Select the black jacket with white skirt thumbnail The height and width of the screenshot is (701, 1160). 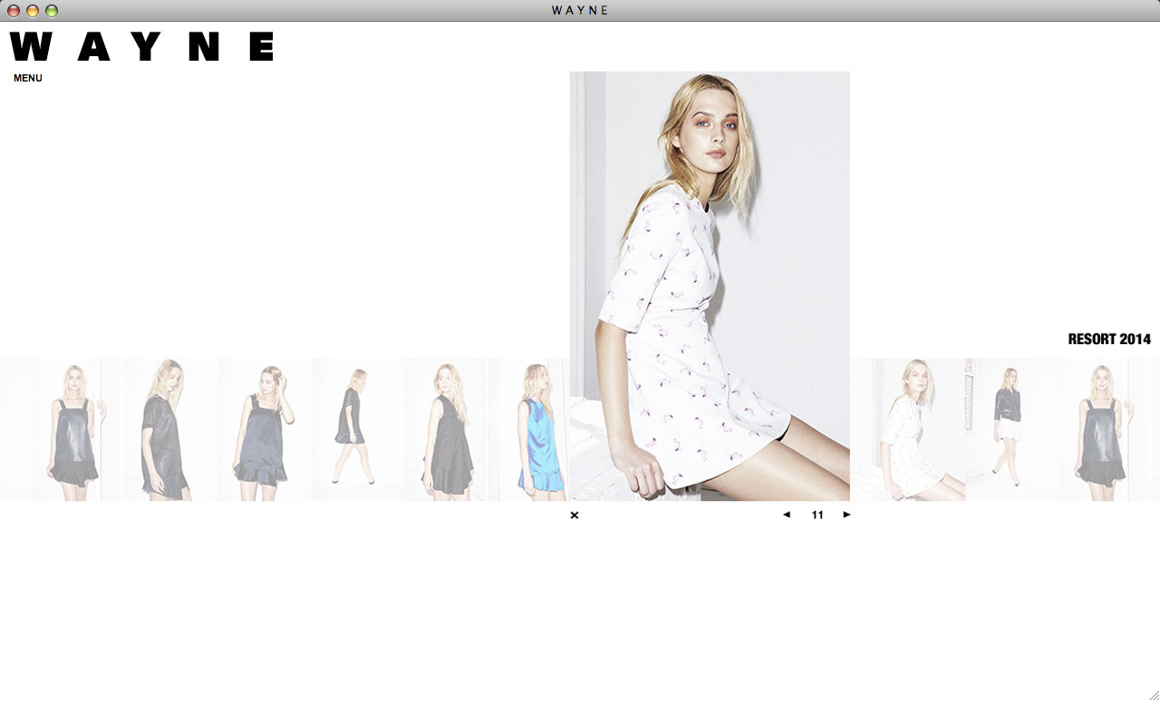1008,430
